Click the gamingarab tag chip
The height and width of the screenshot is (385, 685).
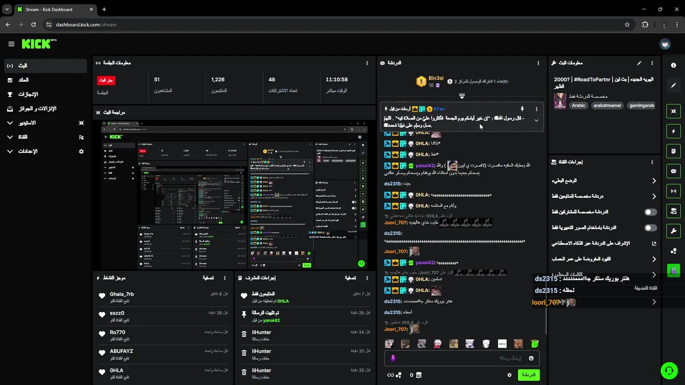pyautogui.click(x=642, y=105)
